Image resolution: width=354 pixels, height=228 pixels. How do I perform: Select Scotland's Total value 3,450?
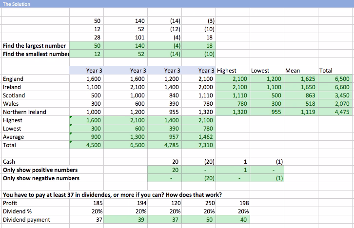(335, 95)
